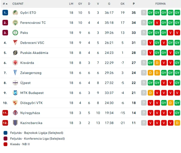Sort table by the P points column
Viewport: 181px width, 153px height.
[134, 4]
